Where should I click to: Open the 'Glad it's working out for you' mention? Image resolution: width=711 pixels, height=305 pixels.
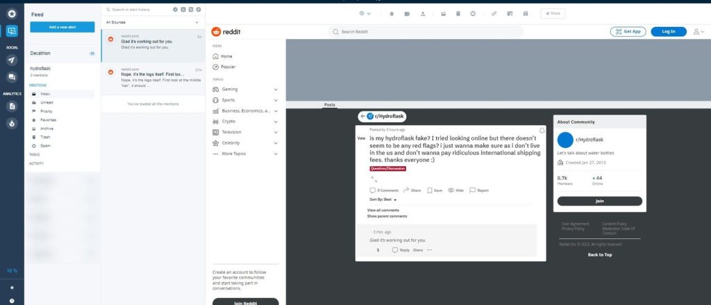(153, 46)
